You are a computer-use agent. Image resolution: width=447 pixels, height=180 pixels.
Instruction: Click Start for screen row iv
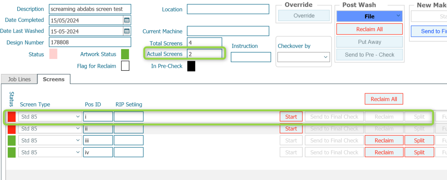[291, 153]
